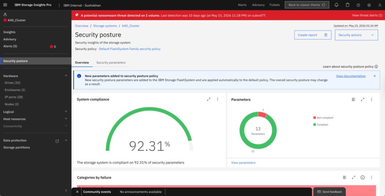
Task: Toggle the Compliant legend item
Action: tap(321, 125)
